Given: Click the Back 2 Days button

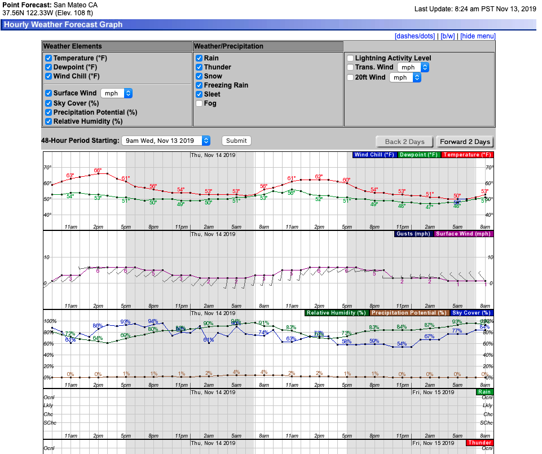Looking at the screenshot, I should tap(404, 142).
